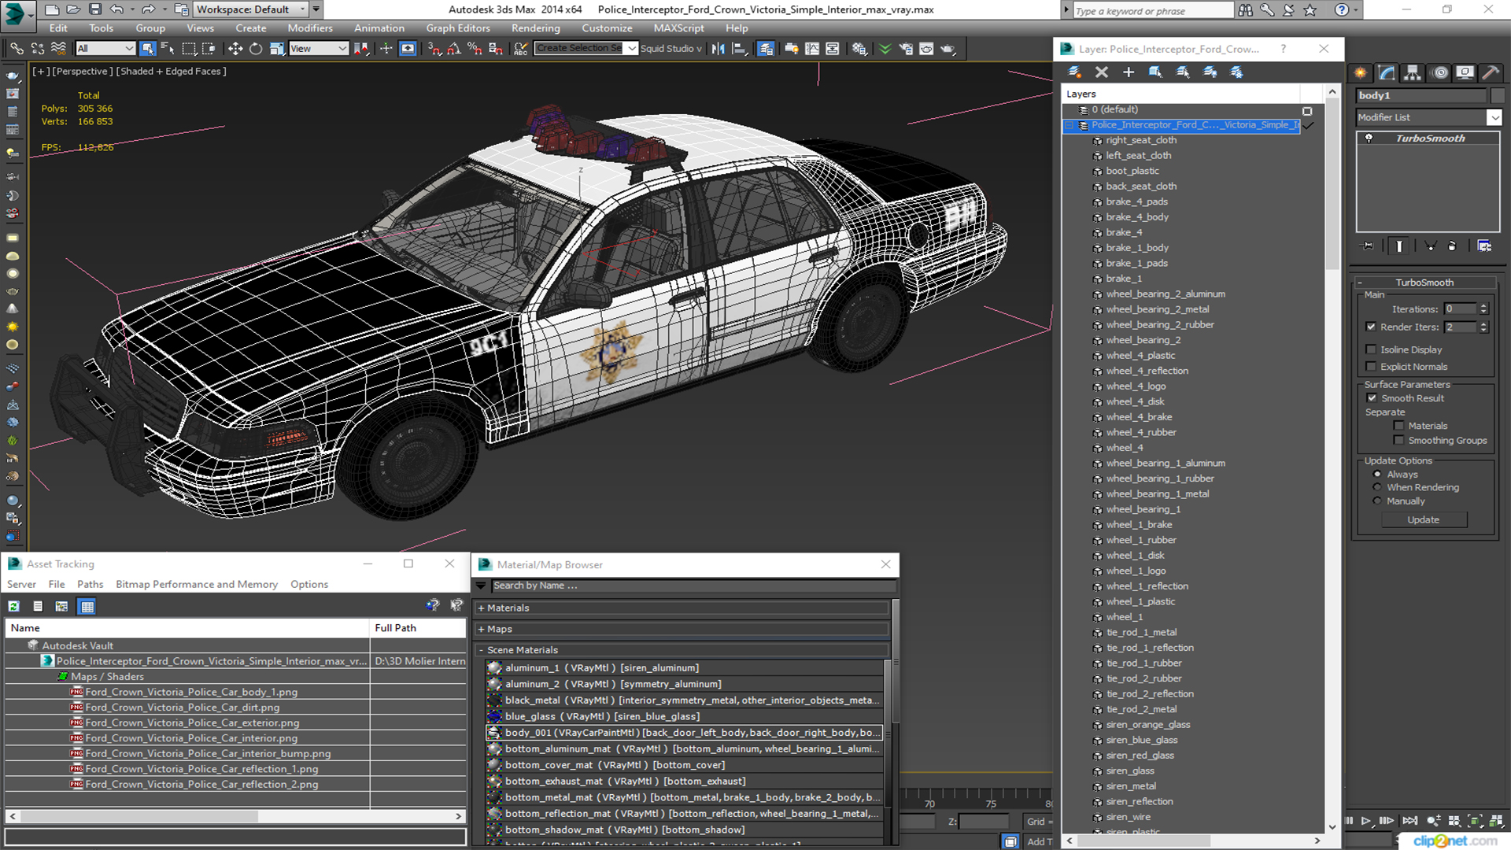The image size is (1511, 850).
Task: Toggle the Angle Snap icon
Action: coord(454,49)
